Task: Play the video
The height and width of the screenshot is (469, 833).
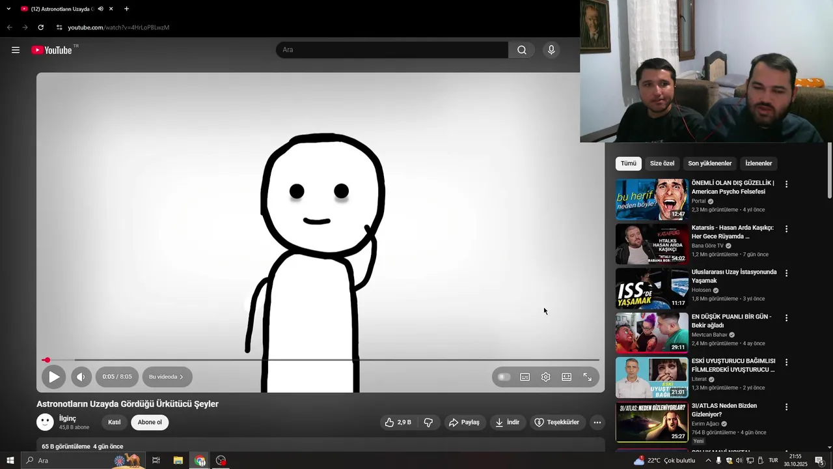Action: 54,377
